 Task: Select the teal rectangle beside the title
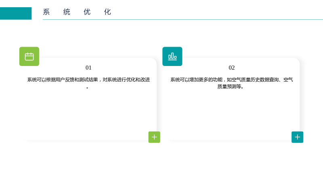pos(16,13)
